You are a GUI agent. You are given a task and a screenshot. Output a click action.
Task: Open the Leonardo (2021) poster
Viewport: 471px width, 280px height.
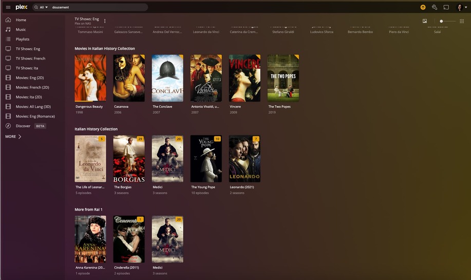pyautogui.click(x=244, y=159)
